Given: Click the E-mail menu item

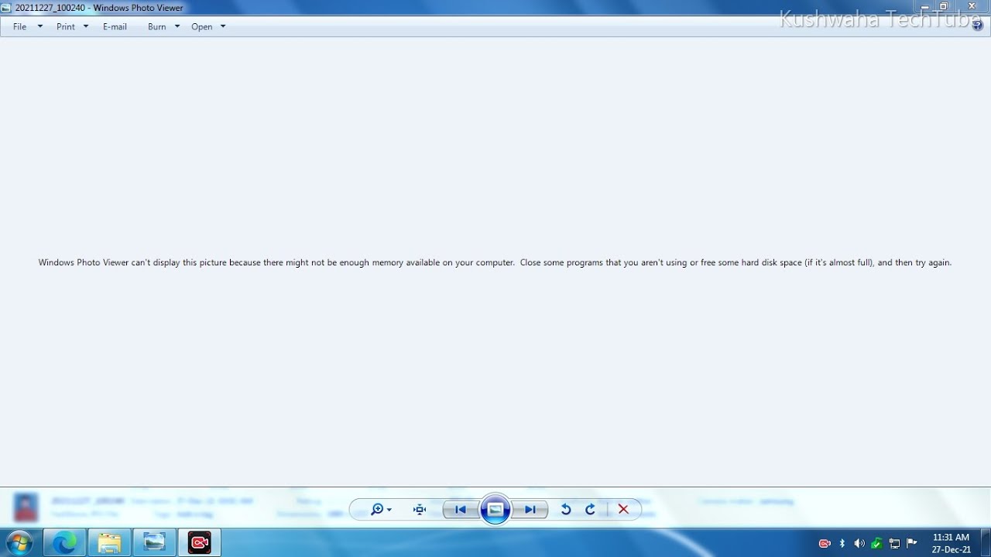Looking at the screenshot, I should [x=115, y=26].
